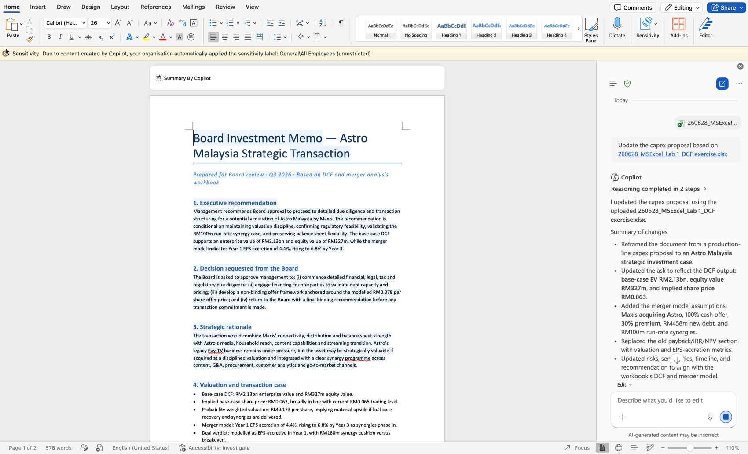This screenshot has width=748, height=454.
Task: Open Add-ins gallery
Action: [x=679, y=28]
